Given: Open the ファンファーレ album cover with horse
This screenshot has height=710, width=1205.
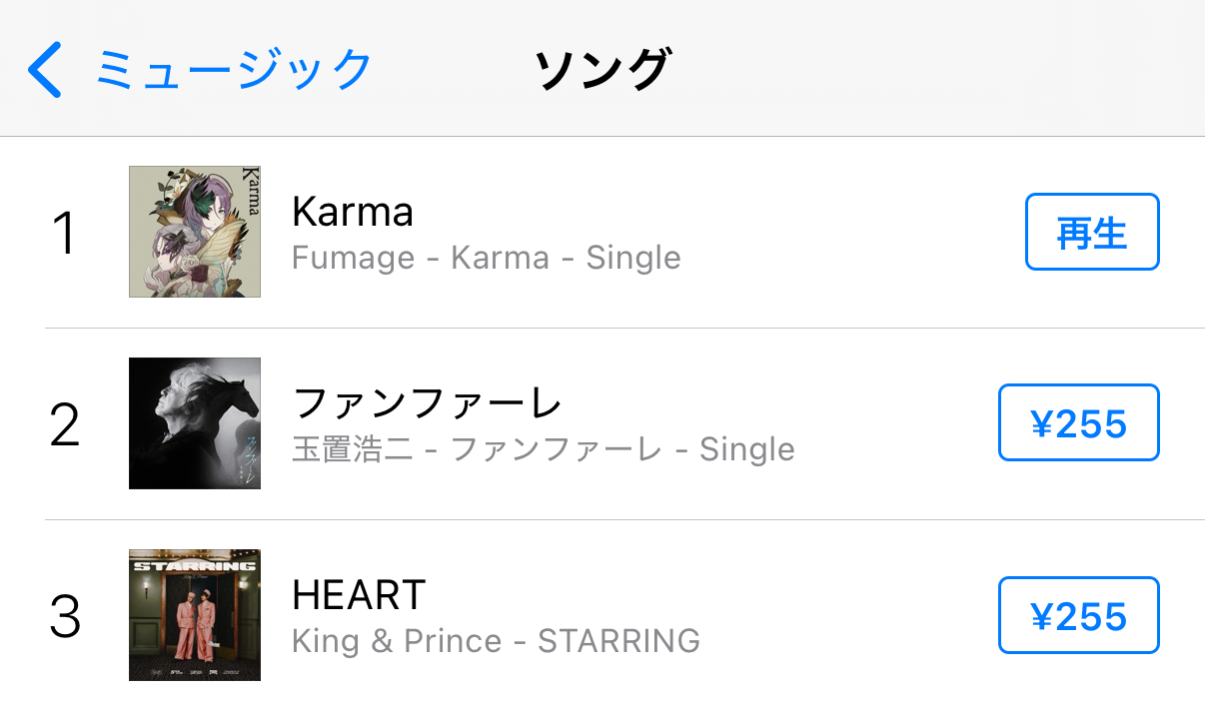Looking at the screenshot, I should [195, 423].
